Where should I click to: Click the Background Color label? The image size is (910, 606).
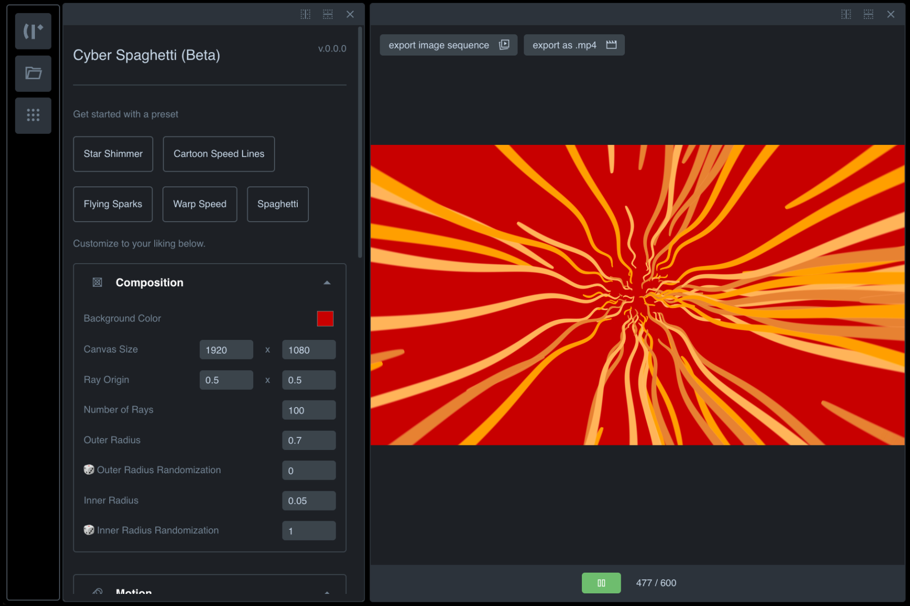pos(122,319)
